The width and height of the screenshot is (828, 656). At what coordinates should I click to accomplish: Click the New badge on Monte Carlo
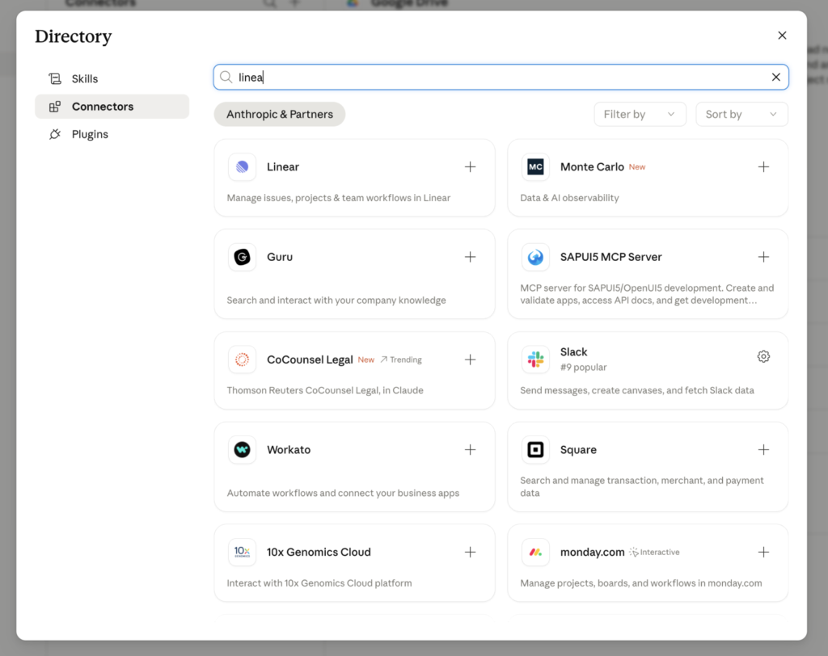(637, 166)
